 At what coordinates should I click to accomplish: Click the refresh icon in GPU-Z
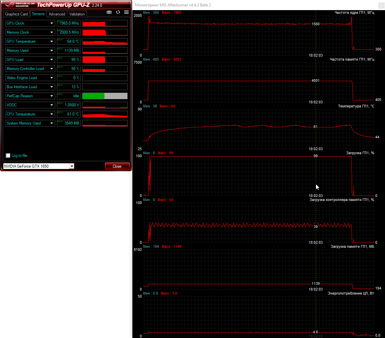click(118, 12)
